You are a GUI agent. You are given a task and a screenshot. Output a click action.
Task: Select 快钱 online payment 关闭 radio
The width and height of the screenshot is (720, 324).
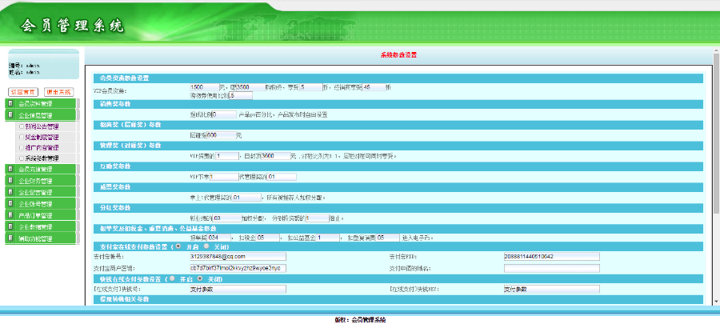tap(200, 278)
